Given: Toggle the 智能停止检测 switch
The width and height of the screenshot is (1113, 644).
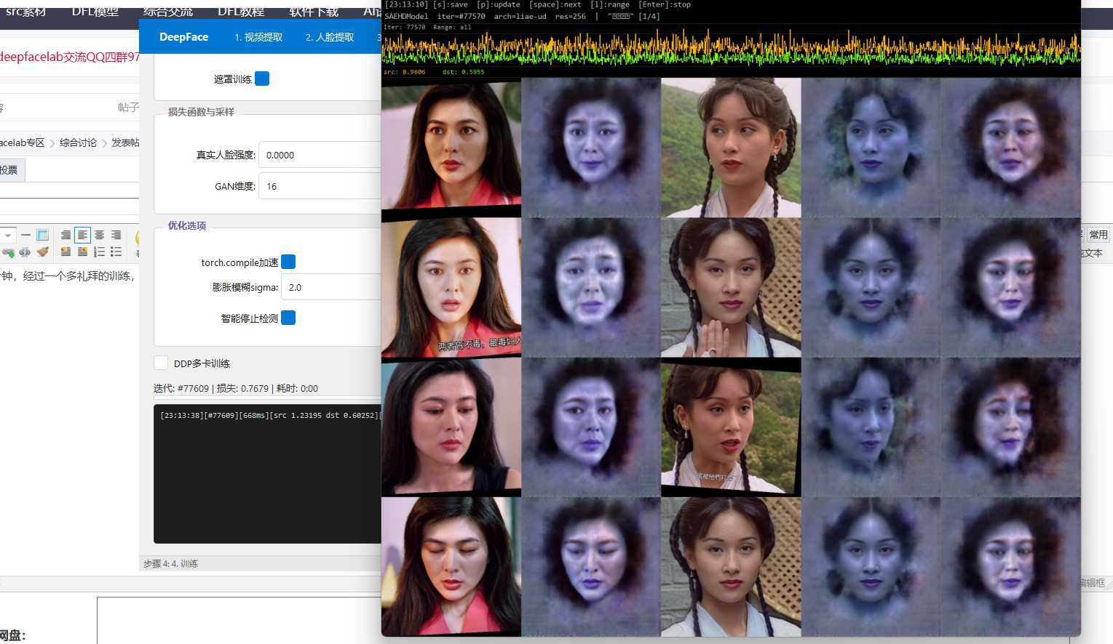Looking at the screenshot, I should 288,318.
